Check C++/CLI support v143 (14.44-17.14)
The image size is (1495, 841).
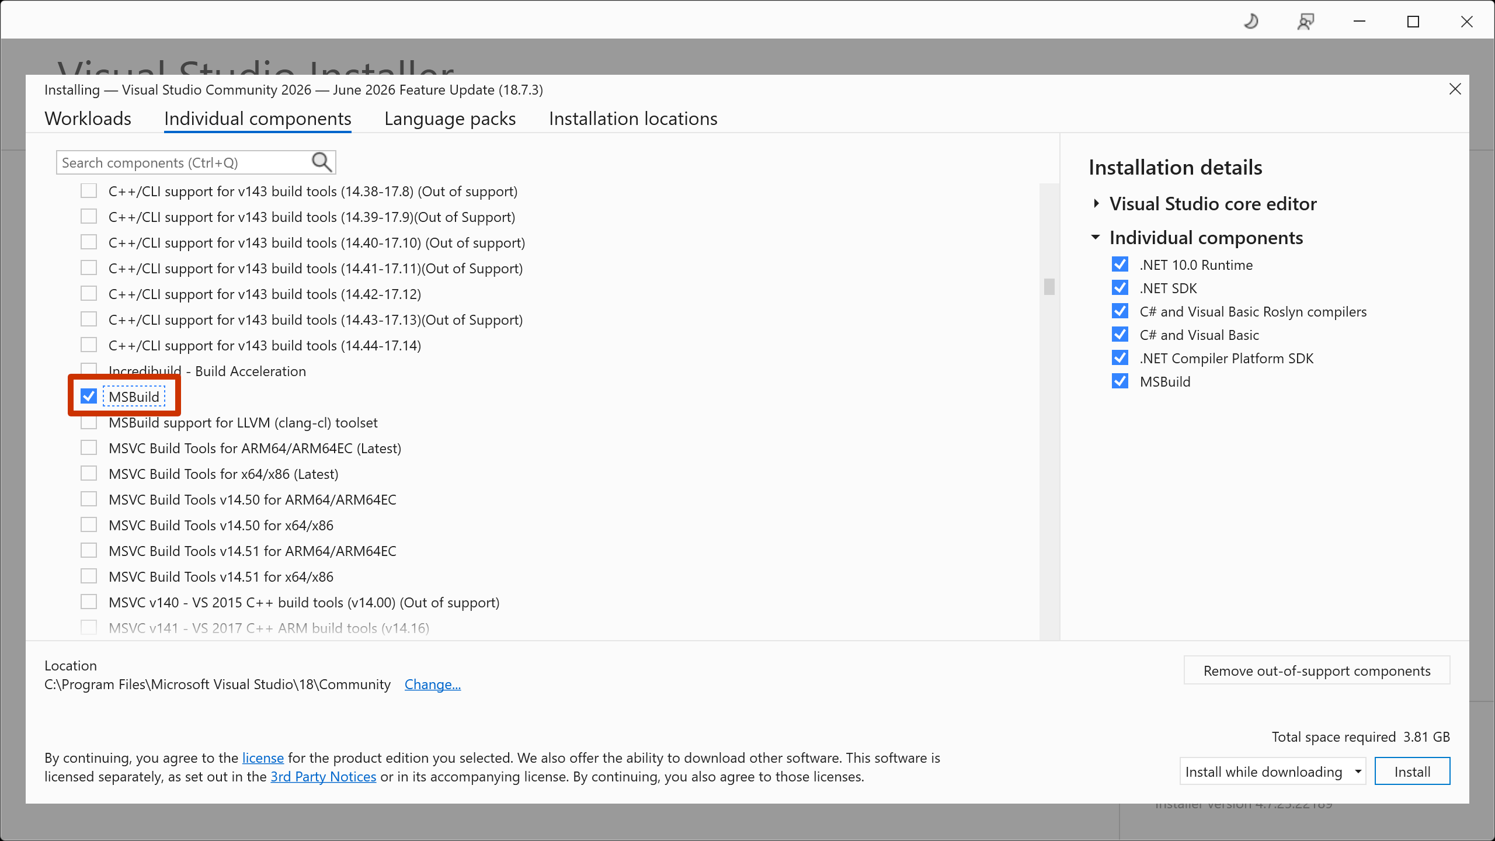[89, 345]
